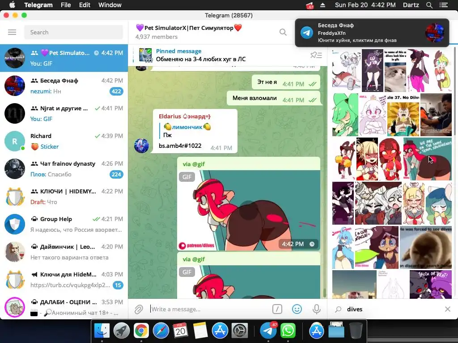This screenshot has height=343, width=458.
Task: Click the Telegram status icon in menu bar
Action: [310, 5]
